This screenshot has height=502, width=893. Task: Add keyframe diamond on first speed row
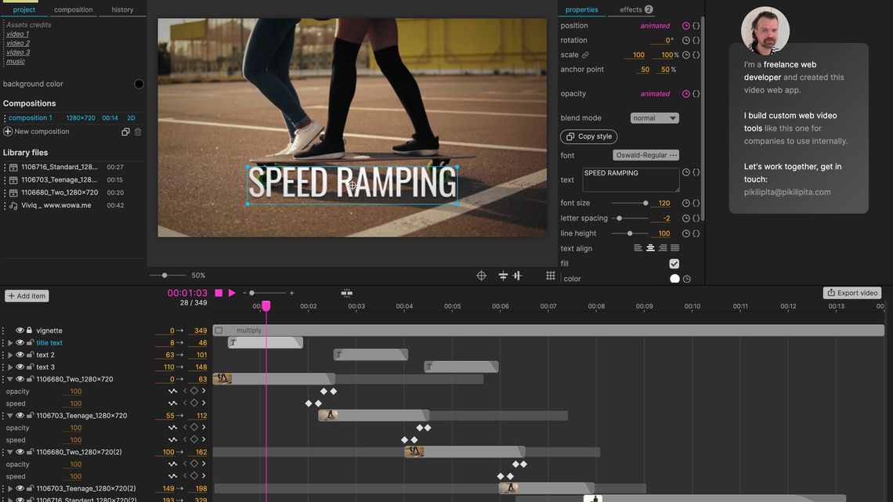(194, 403)
